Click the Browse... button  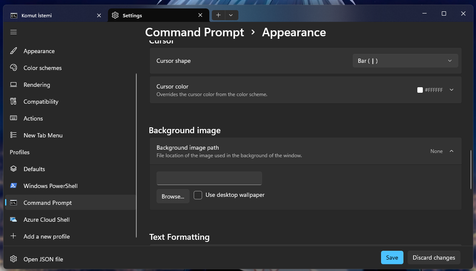click(x=173, y=196)
